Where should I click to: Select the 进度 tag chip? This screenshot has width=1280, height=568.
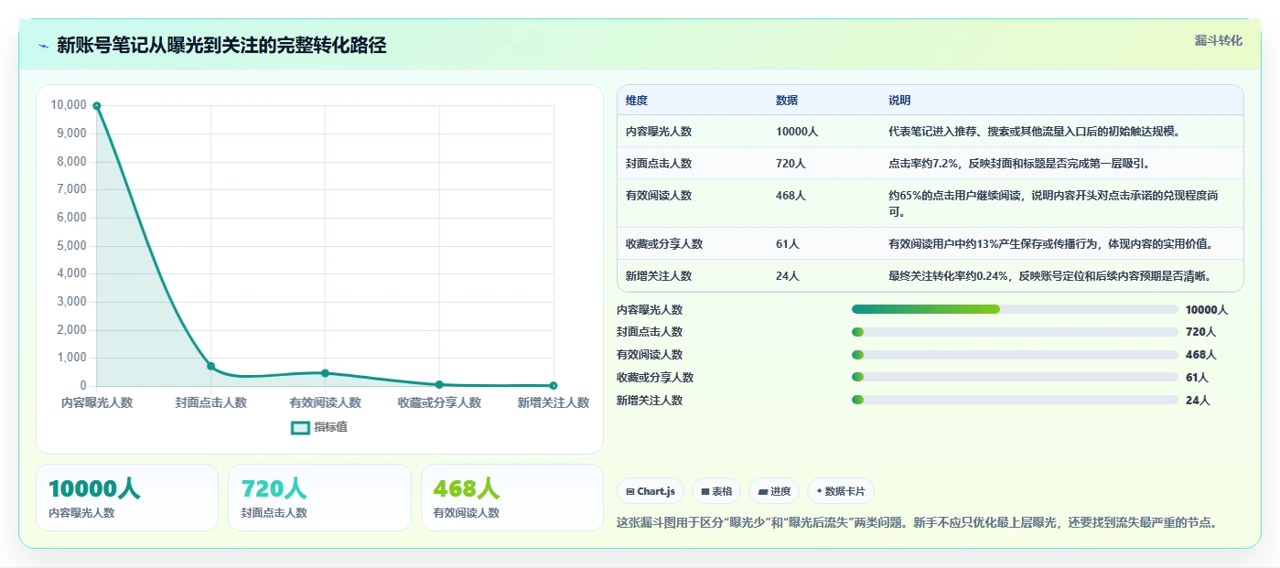(x=774, y=491)
